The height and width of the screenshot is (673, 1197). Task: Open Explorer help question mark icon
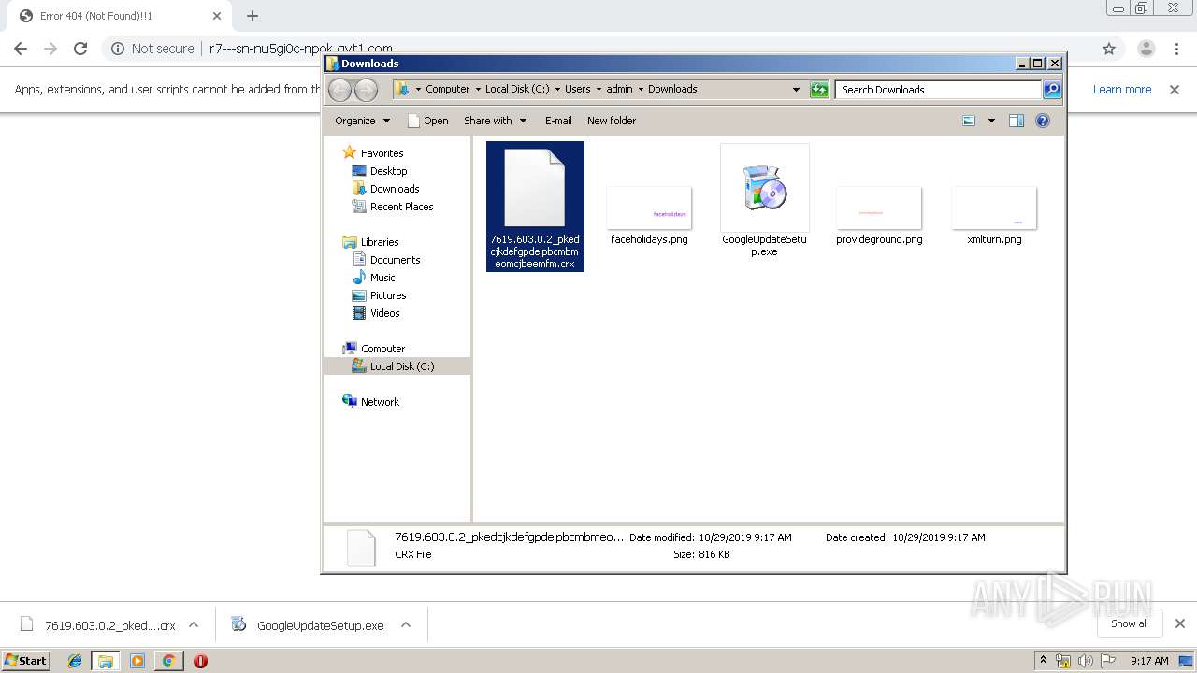tap(1043, 121)
